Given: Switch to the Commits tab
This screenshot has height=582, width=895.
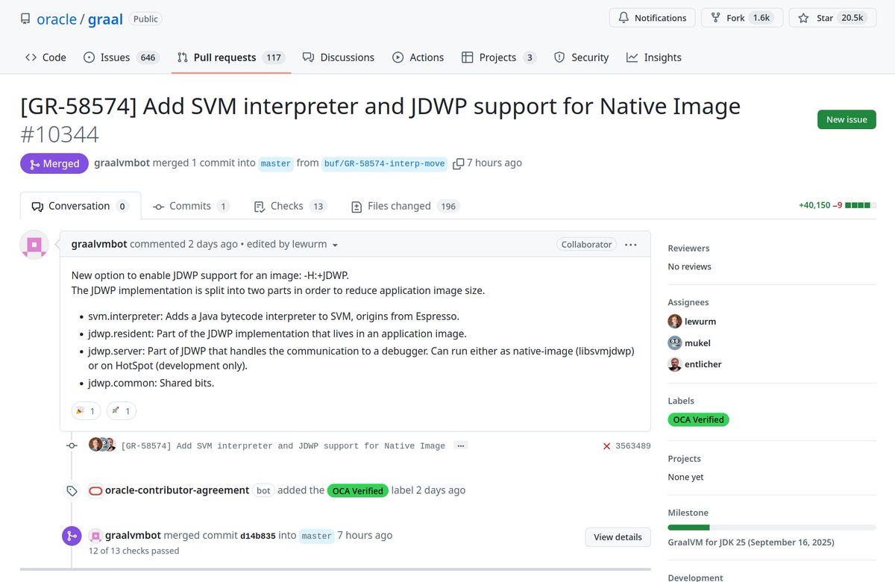Looking at the screenshot, I should [192, 206].
